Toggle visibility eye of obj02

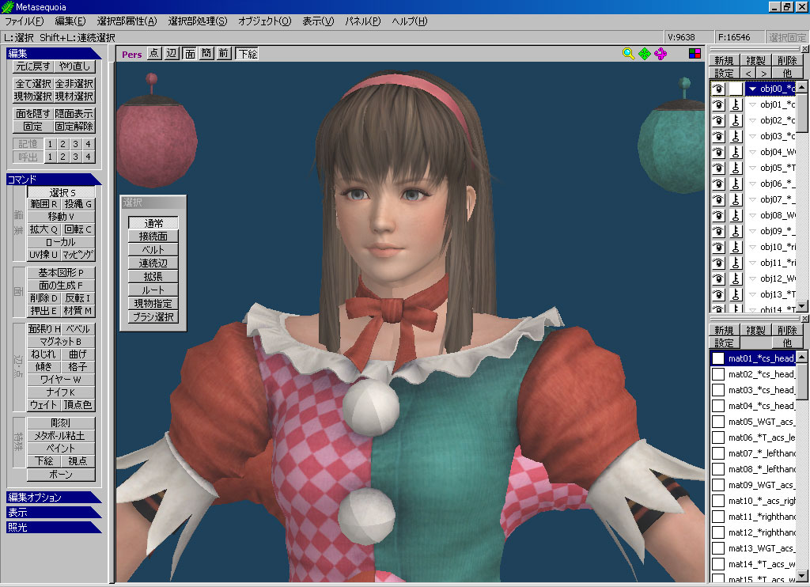coord(718,120)
